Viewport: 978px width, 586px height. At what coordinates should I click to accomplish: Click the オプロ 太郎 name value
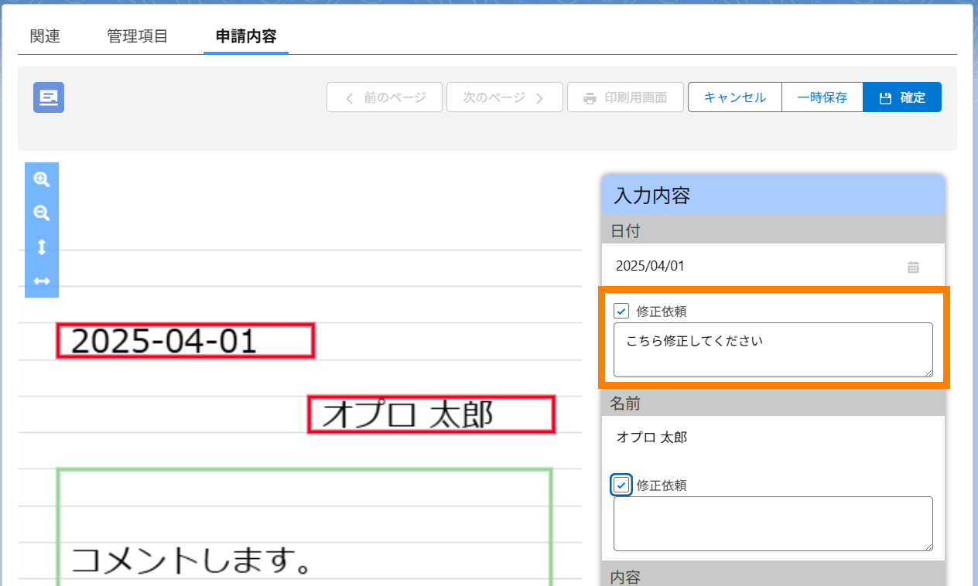coord(651,437)
